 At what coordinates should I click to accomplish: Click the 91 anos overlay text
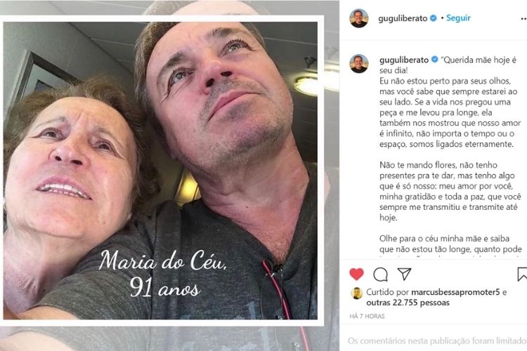[165, 287]
